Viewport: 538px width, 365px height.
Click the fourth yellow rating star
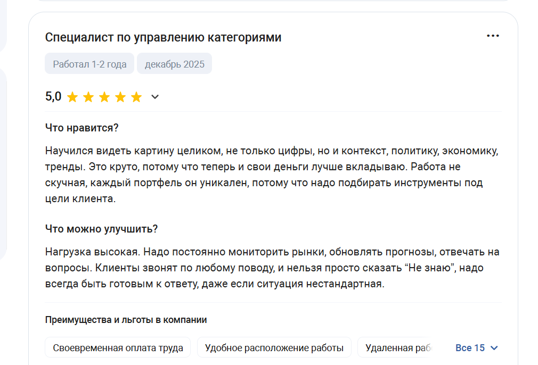(120, 97)
